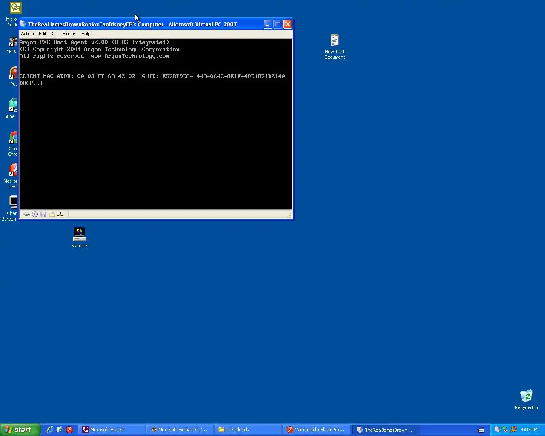Click the orange magnifier tray icon
545x436 pixels.
click(x=513, y=430)
